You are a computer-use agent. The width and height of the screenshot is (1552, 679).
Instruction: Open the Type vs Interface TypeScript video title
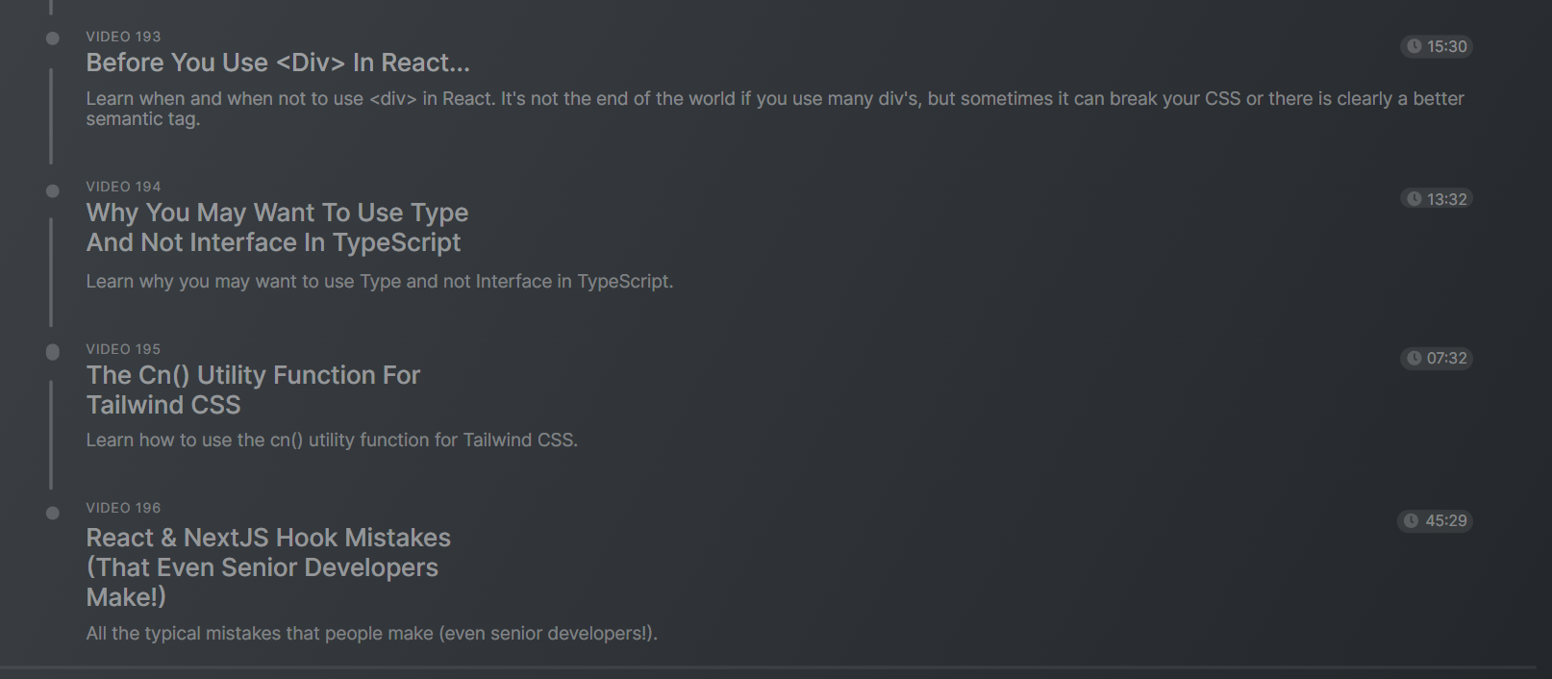click(277, 227)
